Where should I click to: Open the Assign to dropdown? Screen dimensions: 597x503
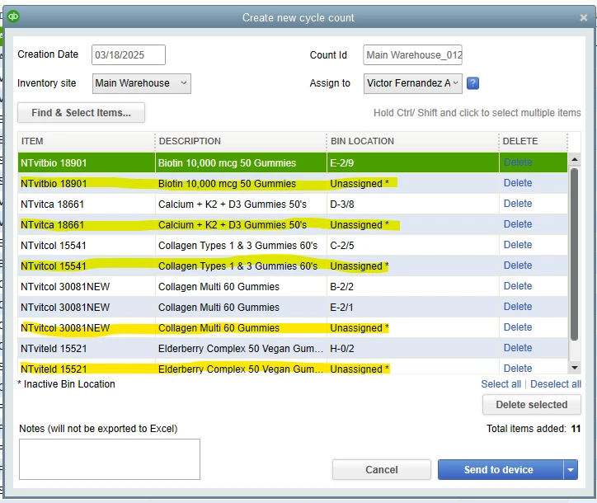413,83
